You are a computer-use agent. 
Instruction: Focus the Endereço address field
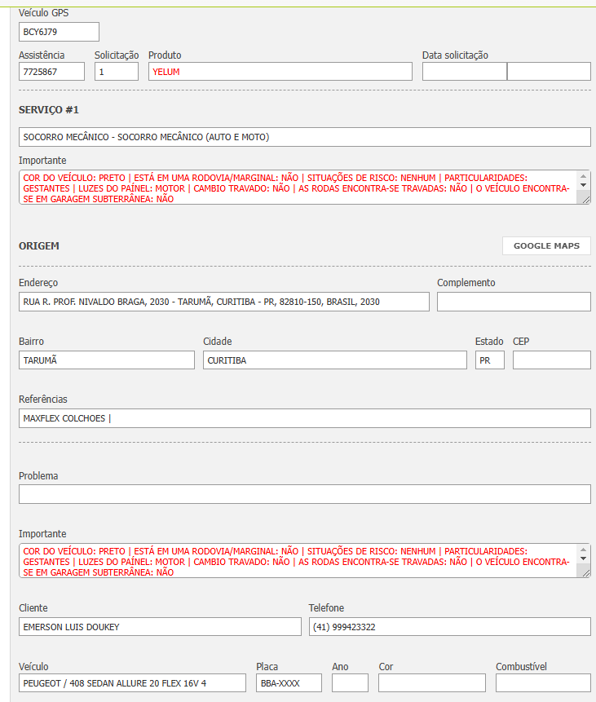[223, 302]
